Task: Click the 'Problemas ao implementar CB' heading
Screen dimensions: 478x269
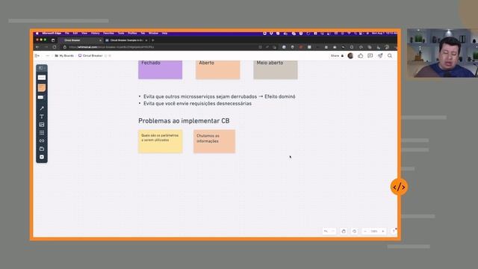Action: [x=184, y=121]
